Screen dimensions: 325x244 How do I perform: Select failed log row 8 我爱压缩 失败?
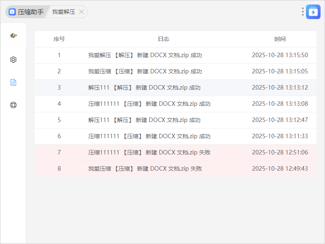tap(145, 169)
